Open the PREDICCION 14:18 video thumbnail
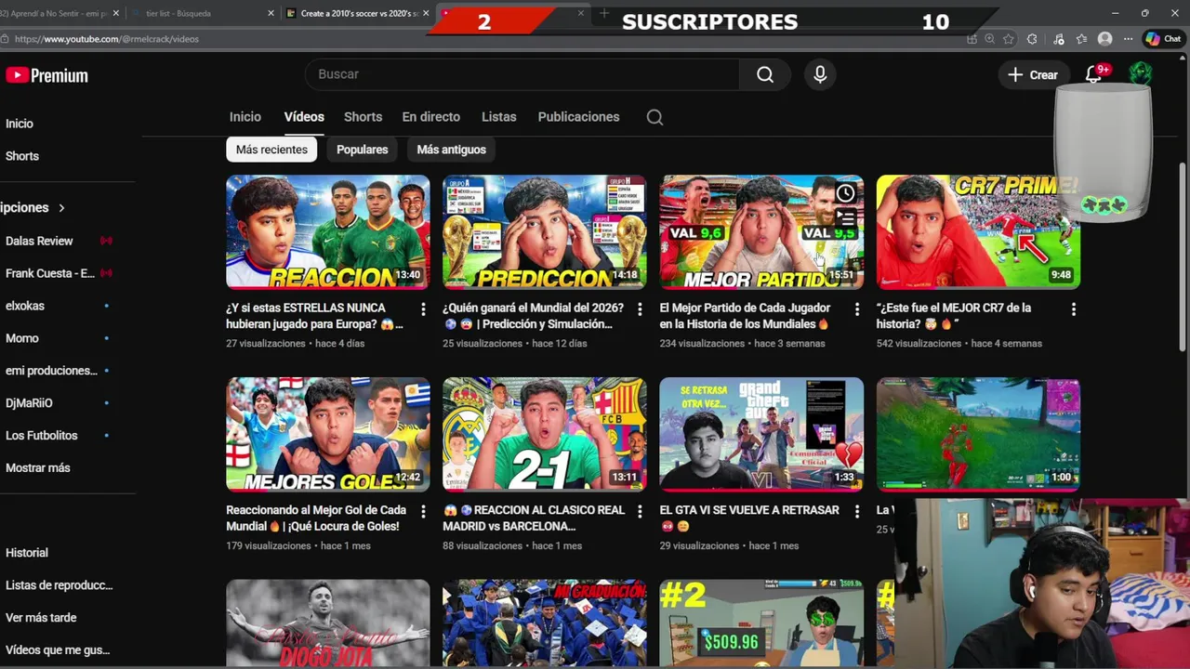Screen dimensions: 1190x669 click(x=545, y=232)
